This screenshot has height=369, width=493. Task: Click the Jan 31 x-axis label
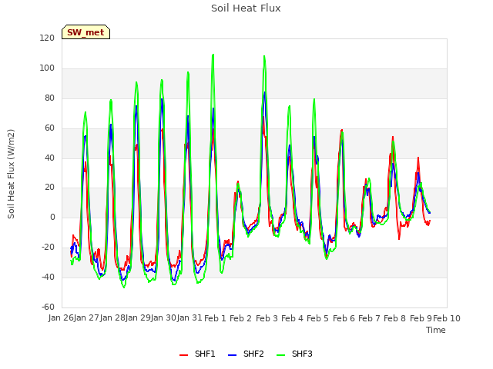[x=189, y=317]
